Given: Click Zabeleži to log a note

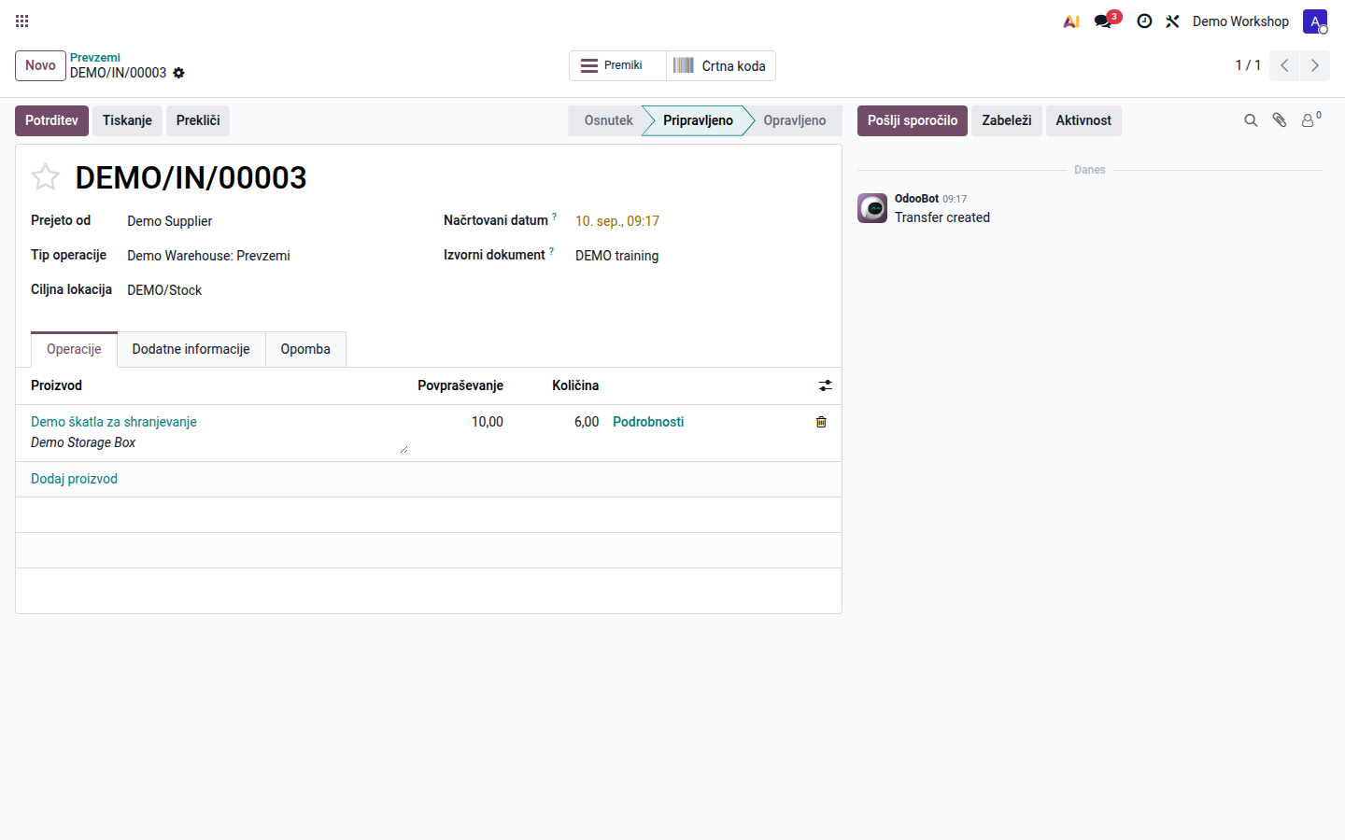Looking at the screenshot, I should coord(1007,120).
